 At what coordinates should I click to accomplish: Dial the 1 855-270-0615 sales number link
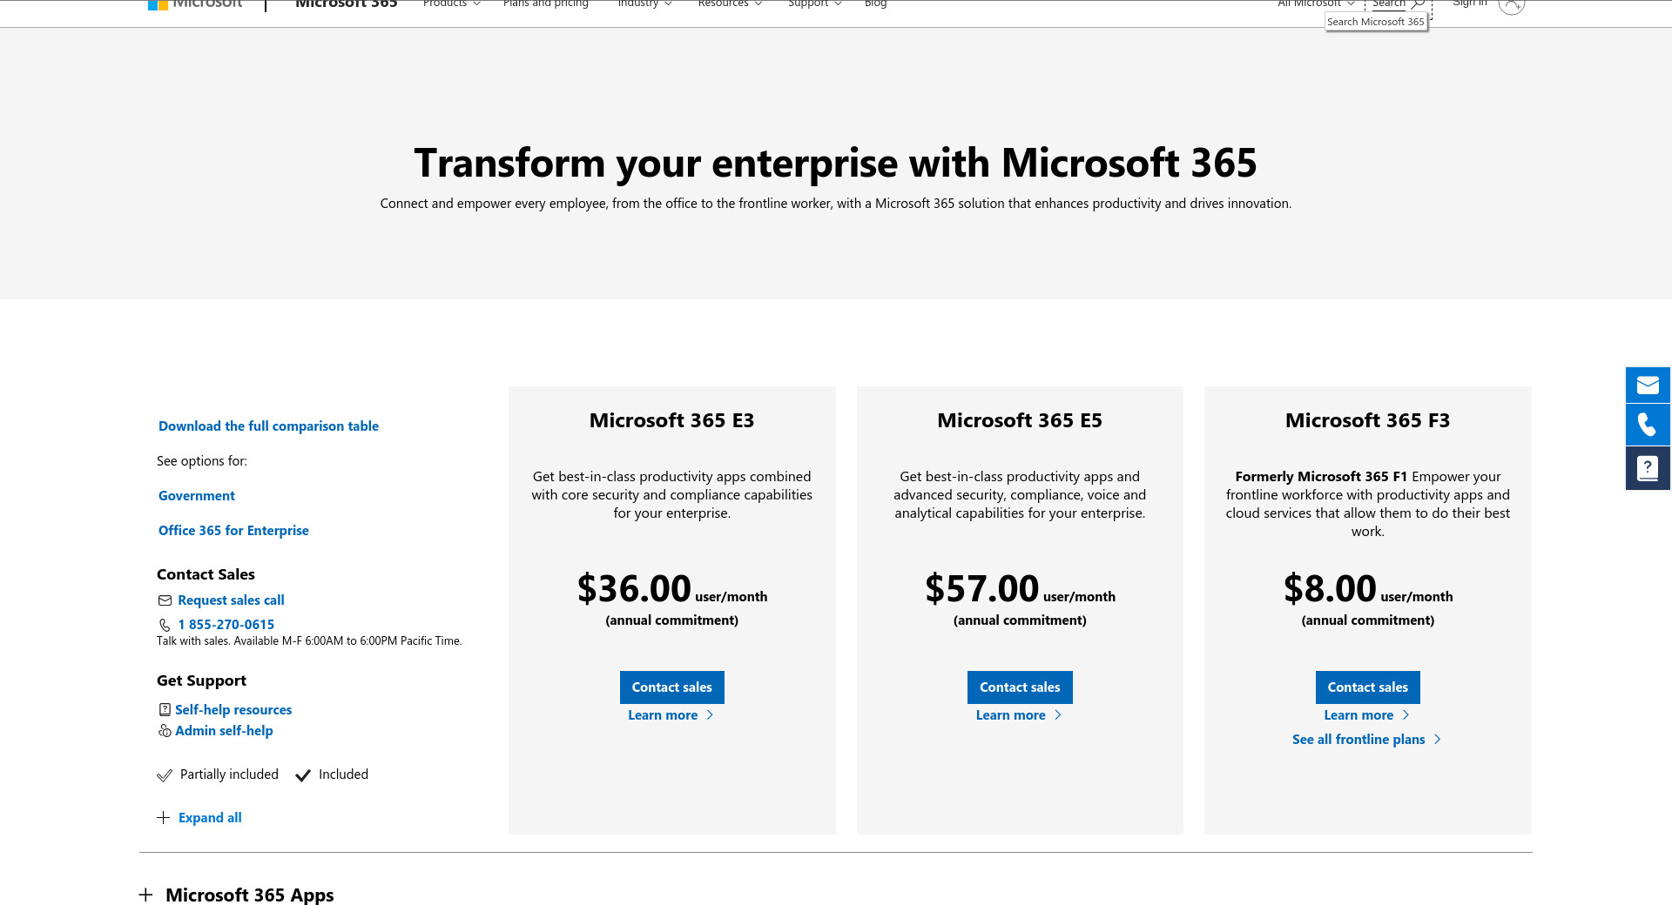point(226,625)
